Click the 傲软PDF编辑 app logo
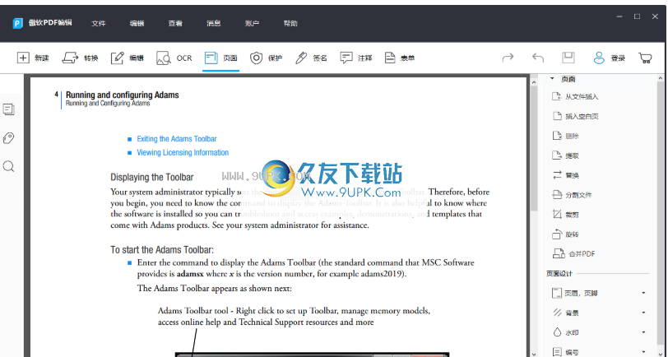This screenshot has height=357, width=668. click(17, 23)
